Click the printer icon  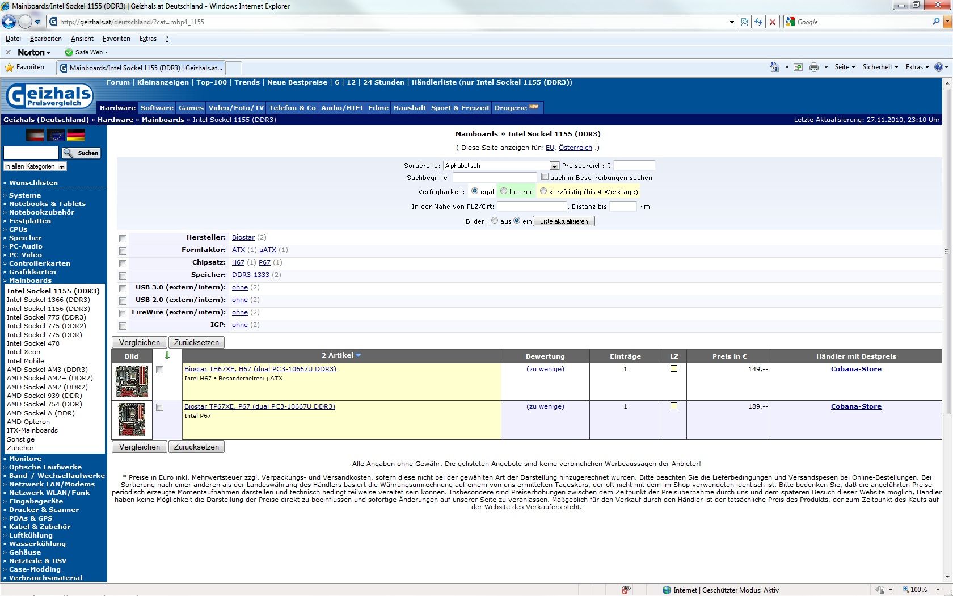click(814, 67)
